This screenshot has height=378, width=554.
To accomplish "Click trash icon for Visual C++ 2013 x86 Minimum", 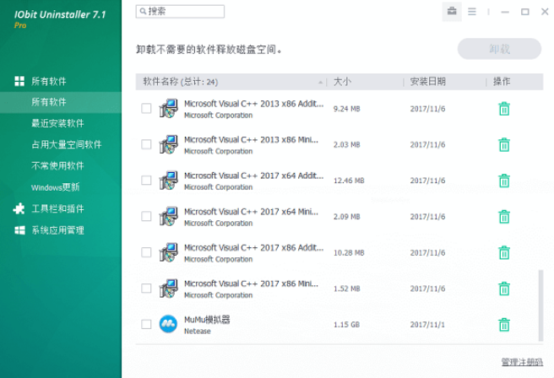I will 504,145.
